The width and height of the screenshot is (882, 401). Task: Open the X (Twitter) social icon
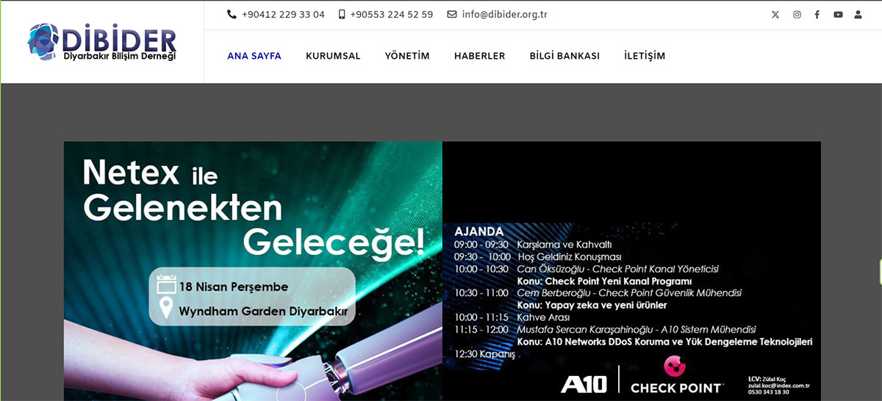click(x=775, y=15)
